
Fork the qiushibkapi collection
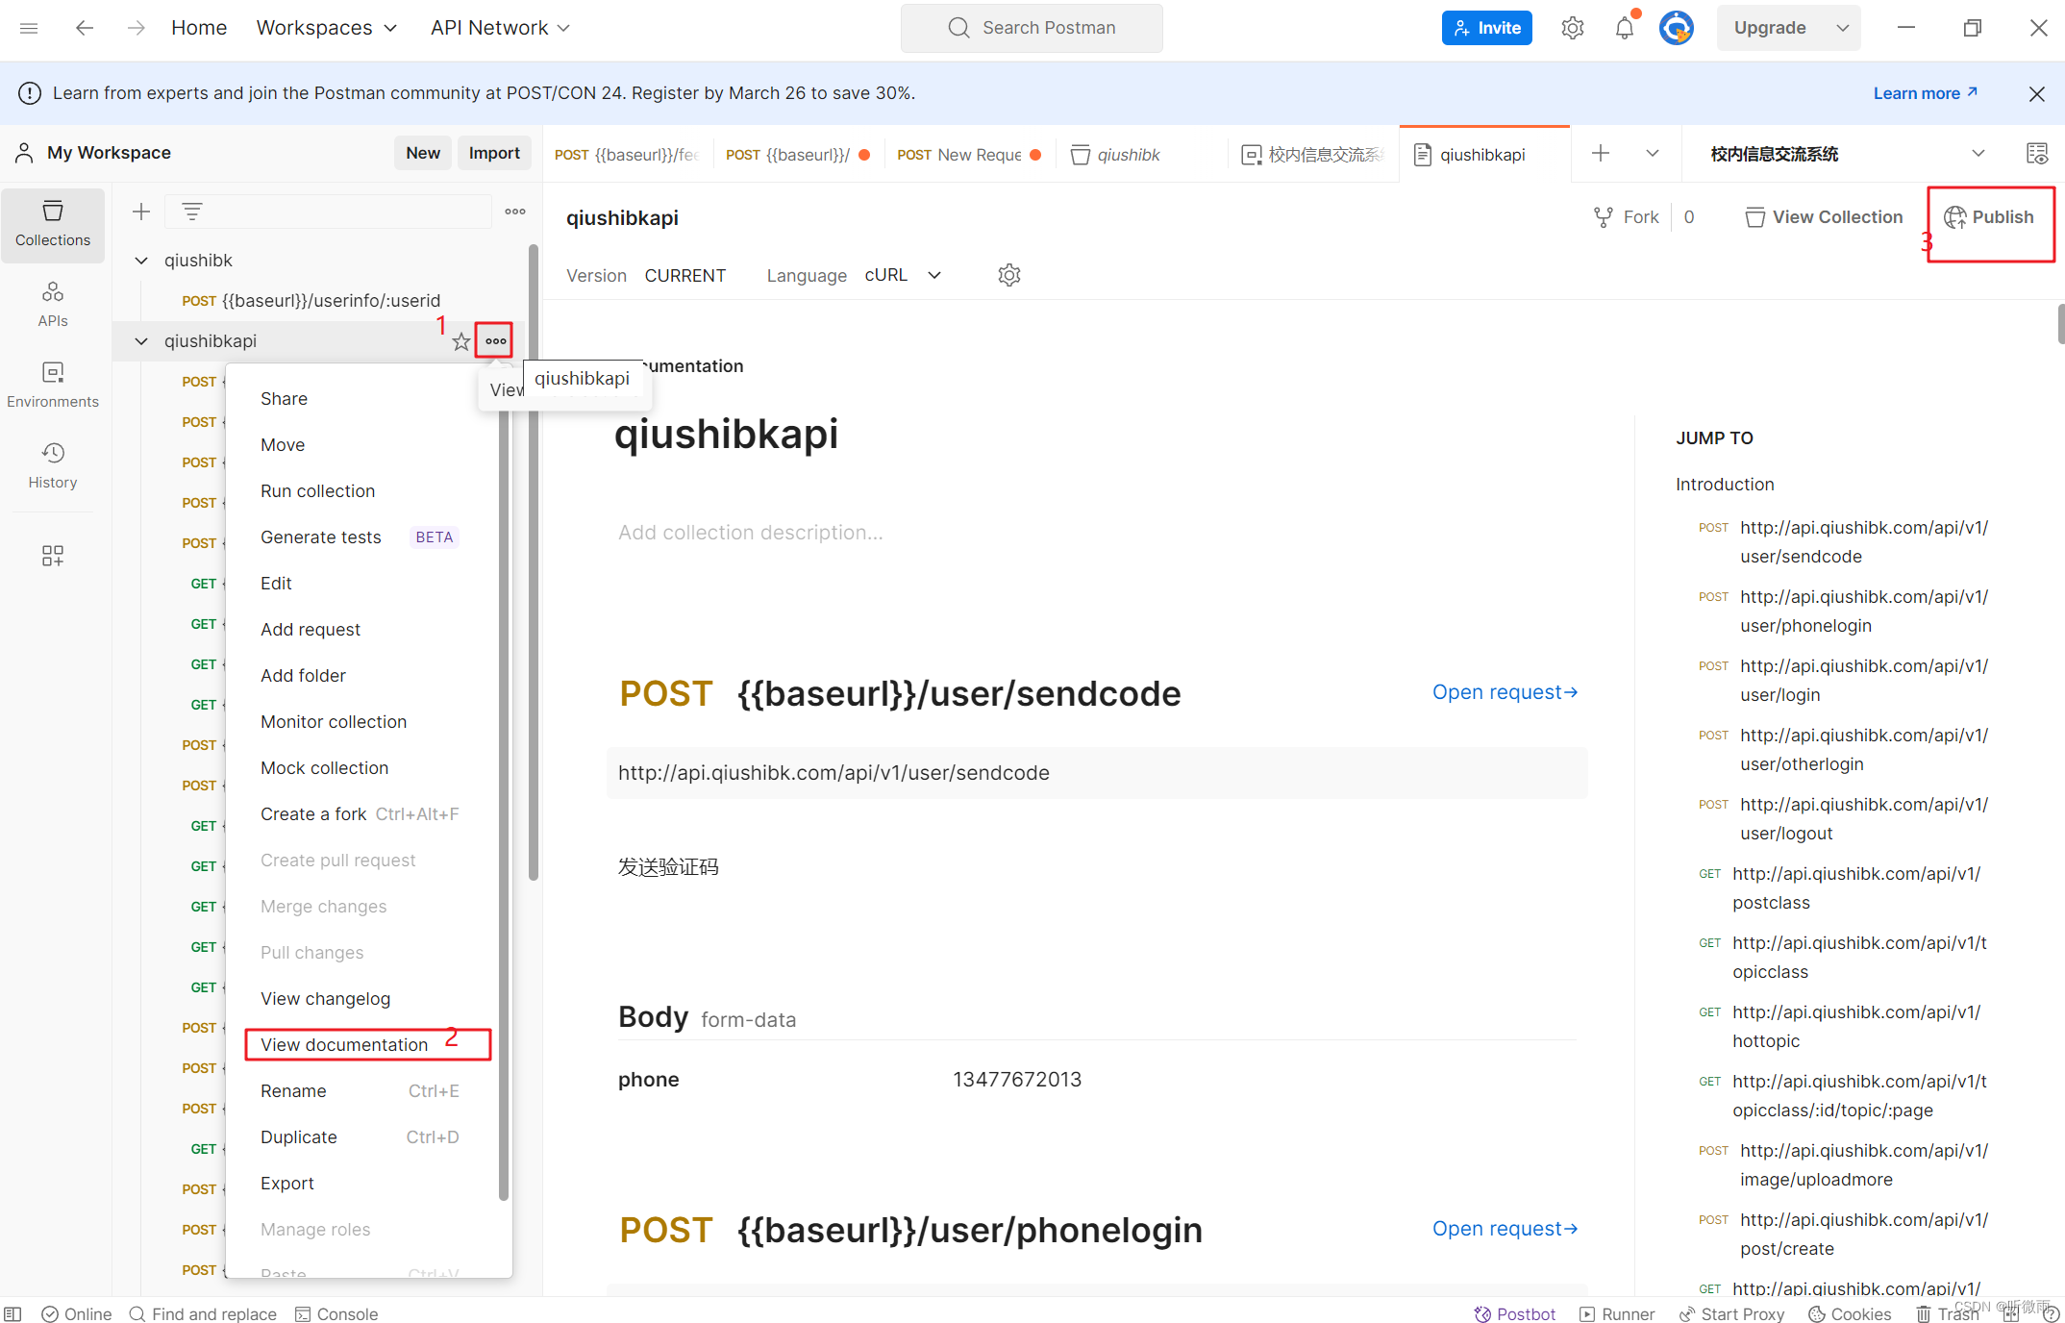[x=1627, y=217]
